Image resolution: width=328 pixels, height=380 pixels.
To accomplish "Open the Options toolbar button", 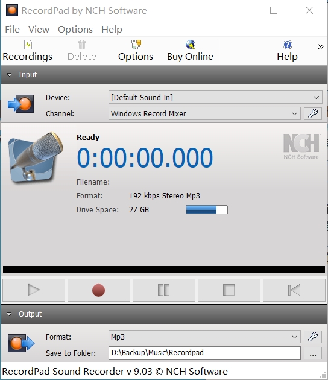I will (x=136, y=51).
